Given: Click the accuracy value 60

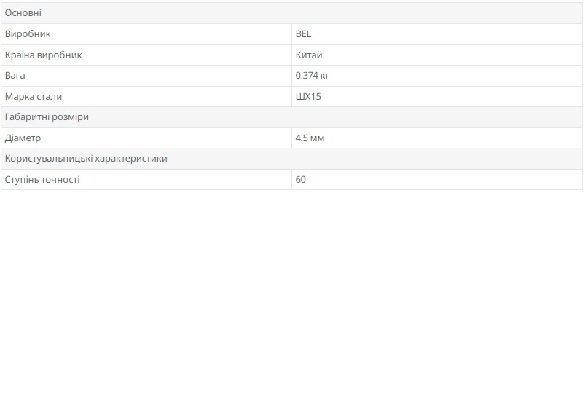Looking at the screenshot, I should (x=301, y=179).
